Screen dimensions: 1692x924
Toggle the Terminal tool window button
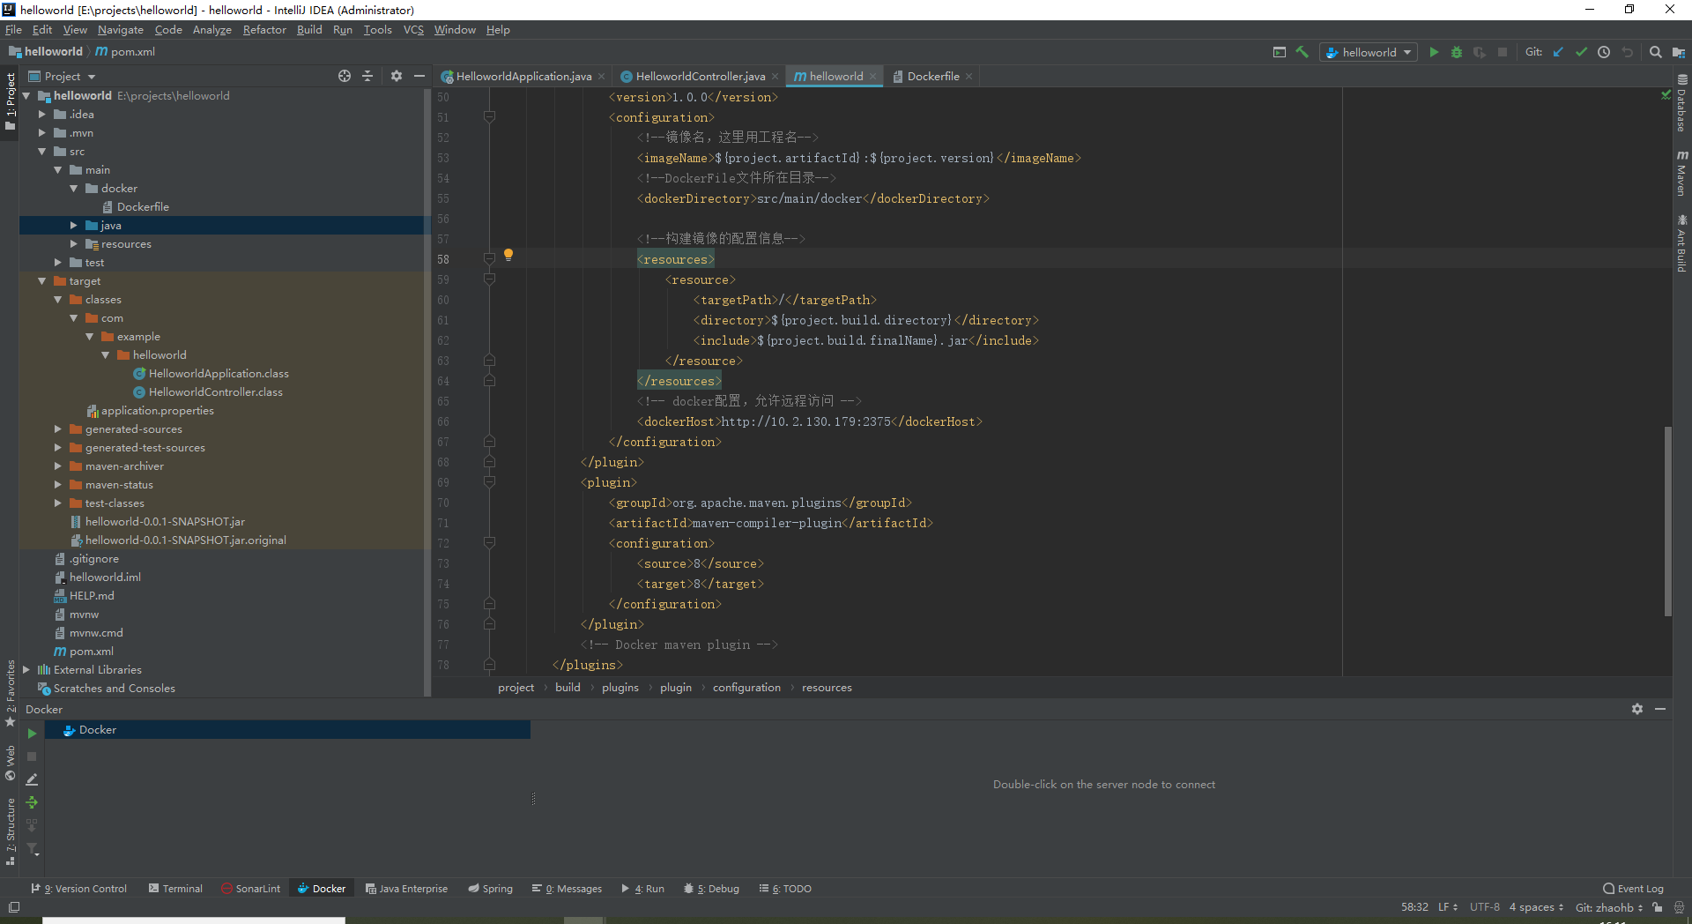175,889
